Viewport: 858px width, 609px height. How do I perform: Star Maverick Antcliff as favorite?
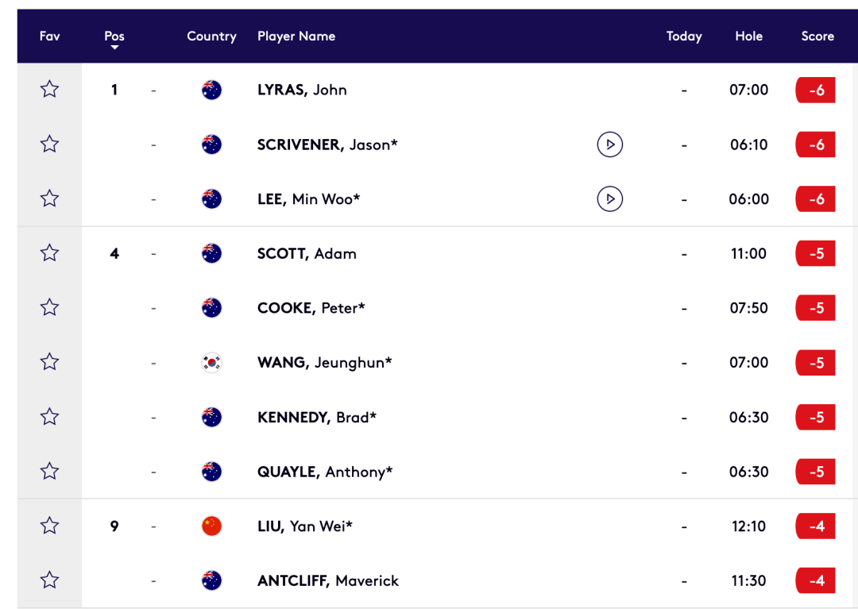[x=49, y=580]
